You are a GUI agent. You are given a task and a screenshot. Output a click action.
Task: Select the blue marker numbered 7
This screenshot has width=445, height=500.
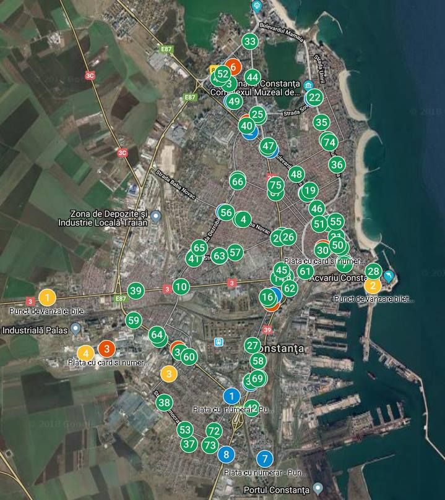[265, 459]
